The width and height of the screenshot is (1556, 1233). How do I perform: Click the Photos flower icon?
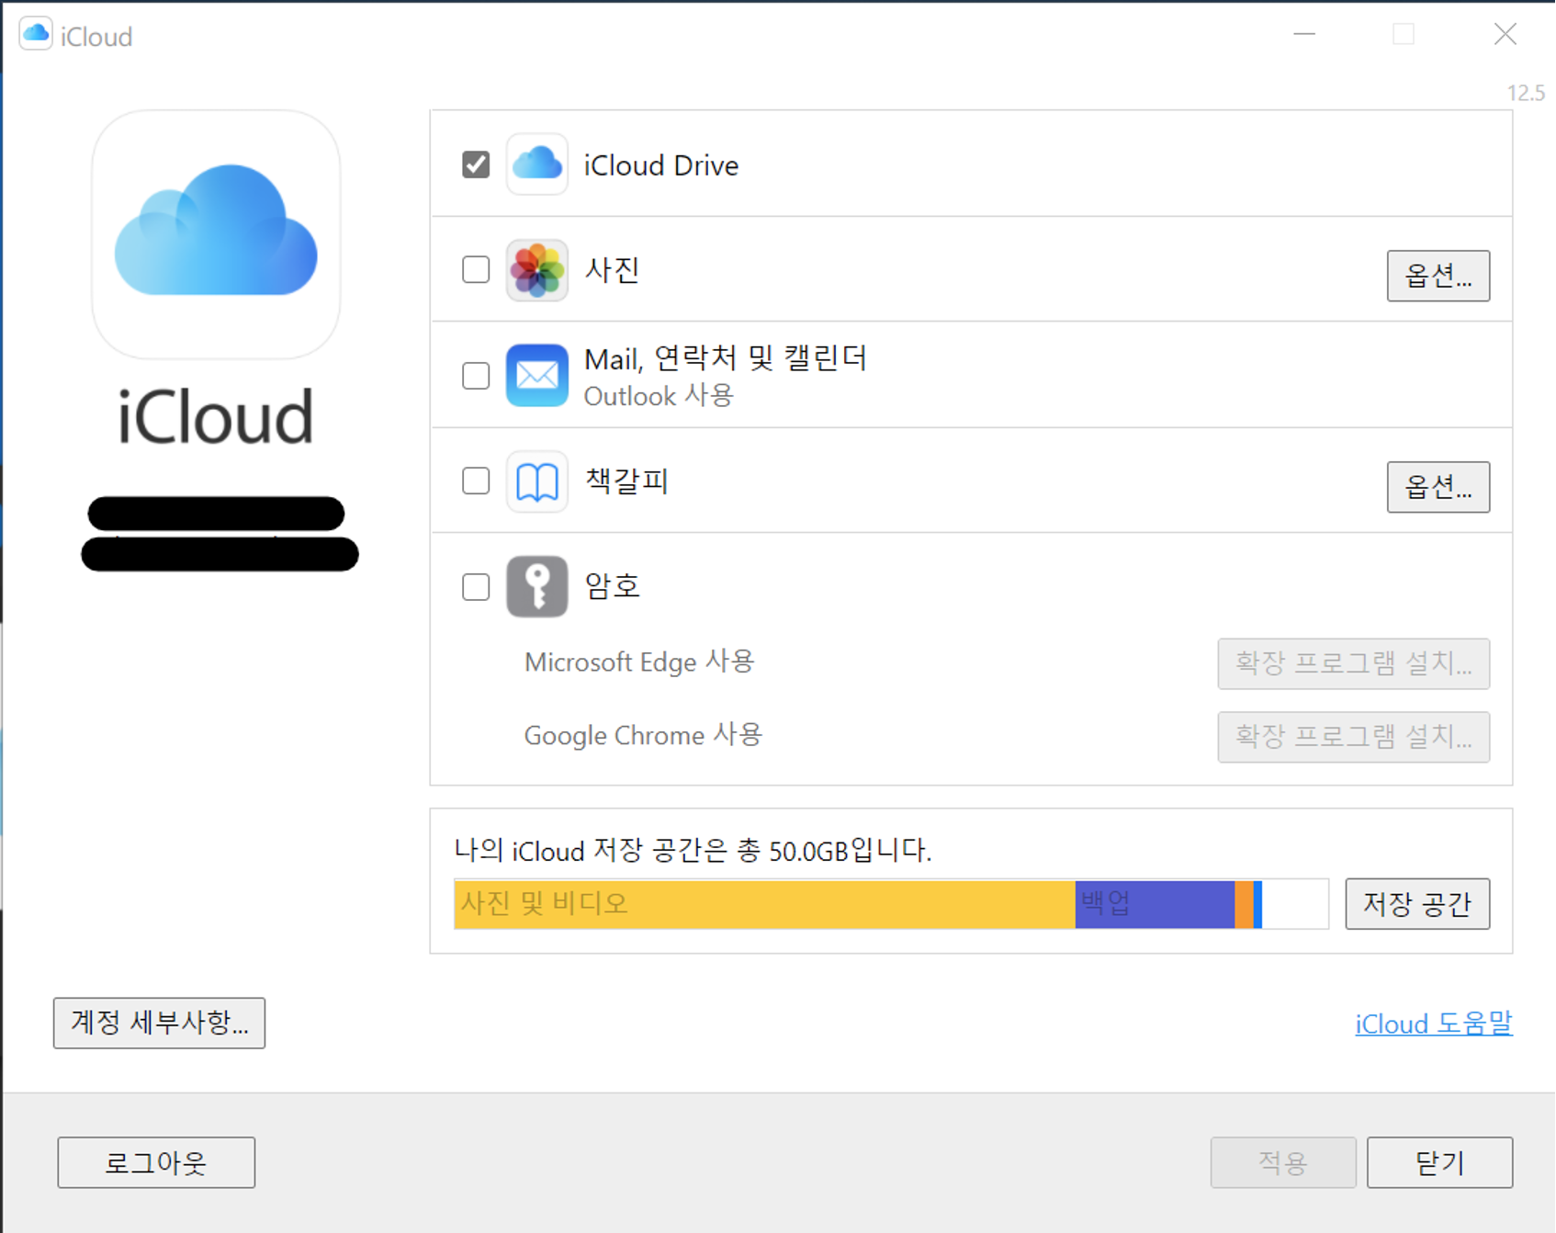537,270
